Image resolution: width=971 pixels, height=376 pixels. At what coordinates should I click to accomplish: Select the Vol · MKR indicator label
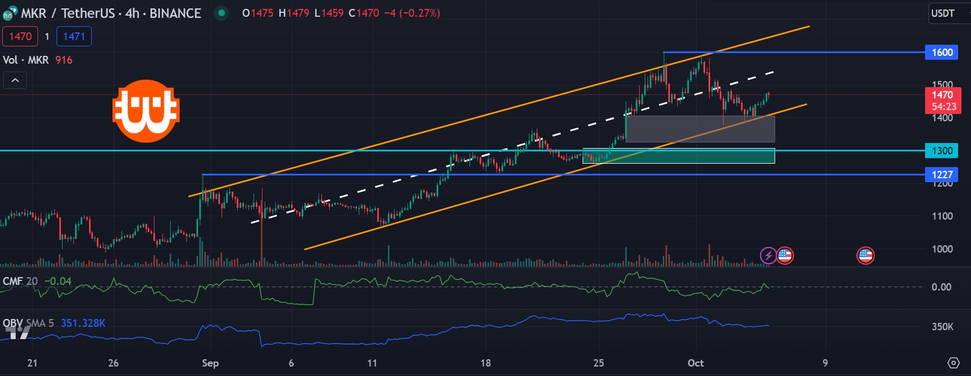26,60
